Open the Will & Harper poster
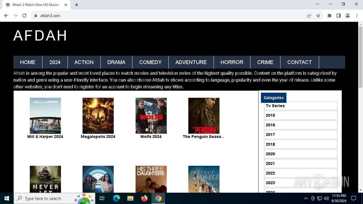Image resolution: width=363 pixels, height=204 pixels. pos(45,116)
